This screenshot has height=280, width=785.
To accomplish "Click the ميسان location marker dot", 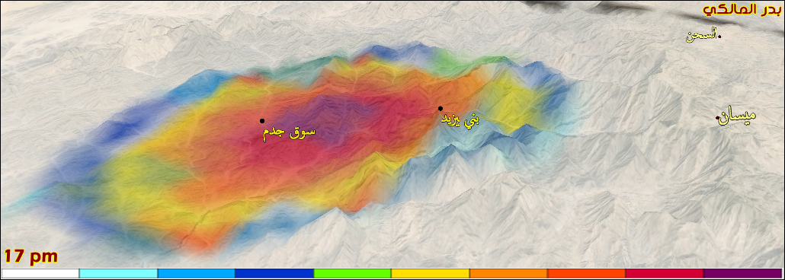I will click(717, 118).
